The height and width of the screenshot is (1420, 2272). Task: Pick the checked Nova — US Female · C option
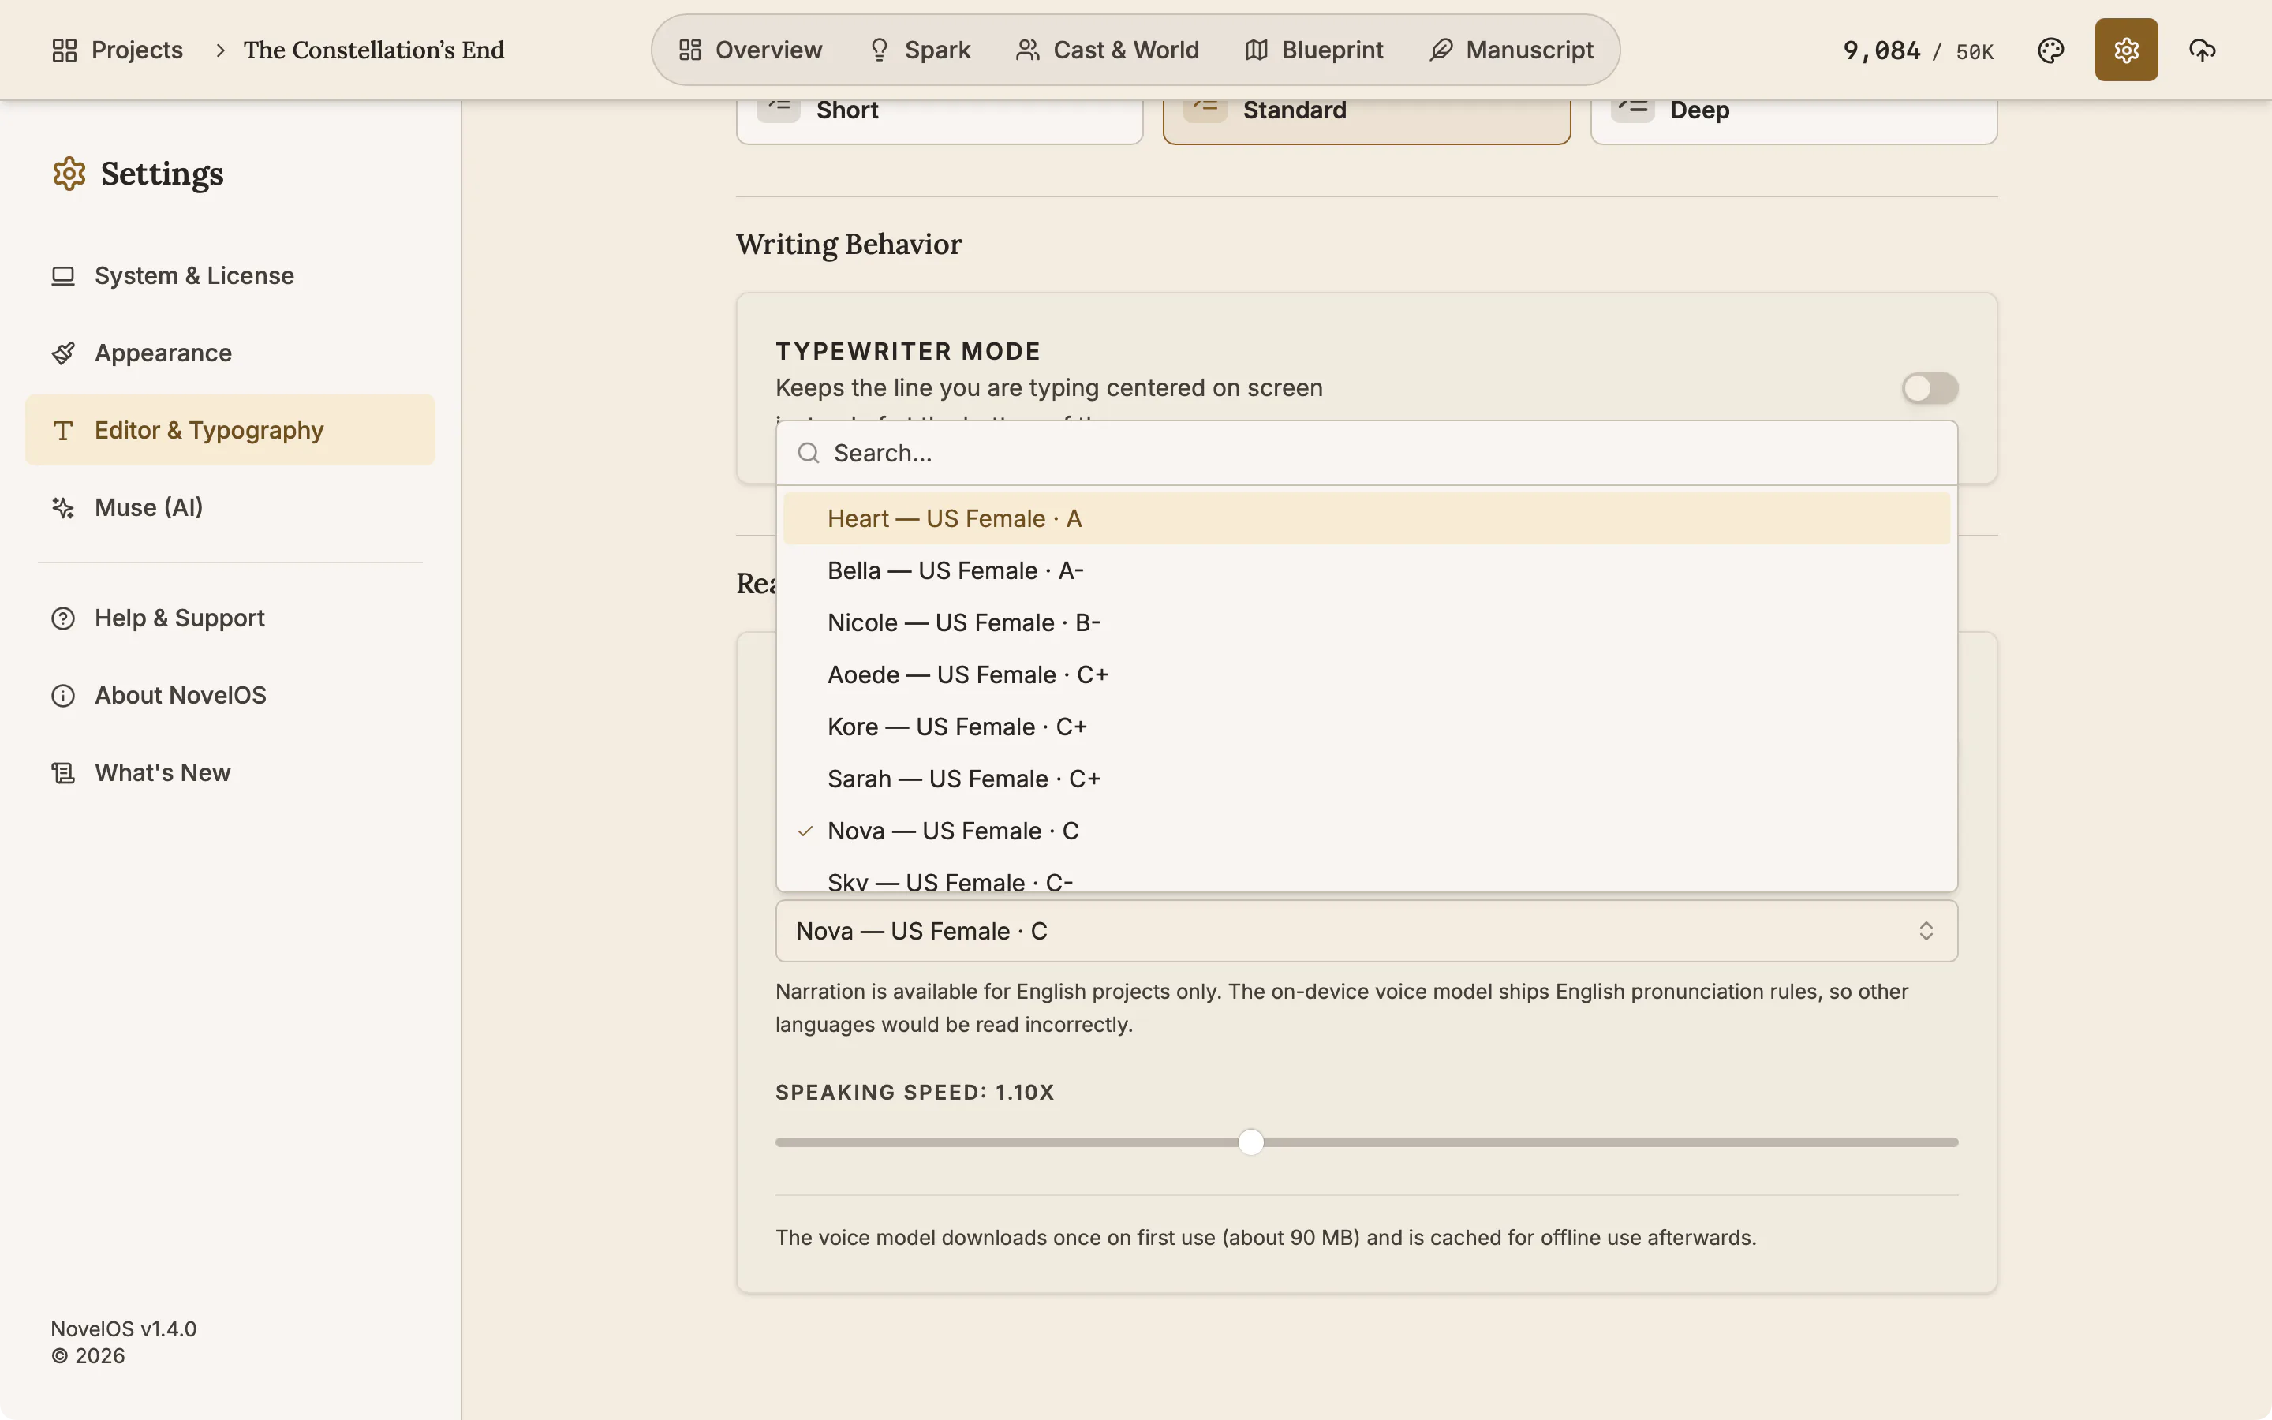point(1366,831)
